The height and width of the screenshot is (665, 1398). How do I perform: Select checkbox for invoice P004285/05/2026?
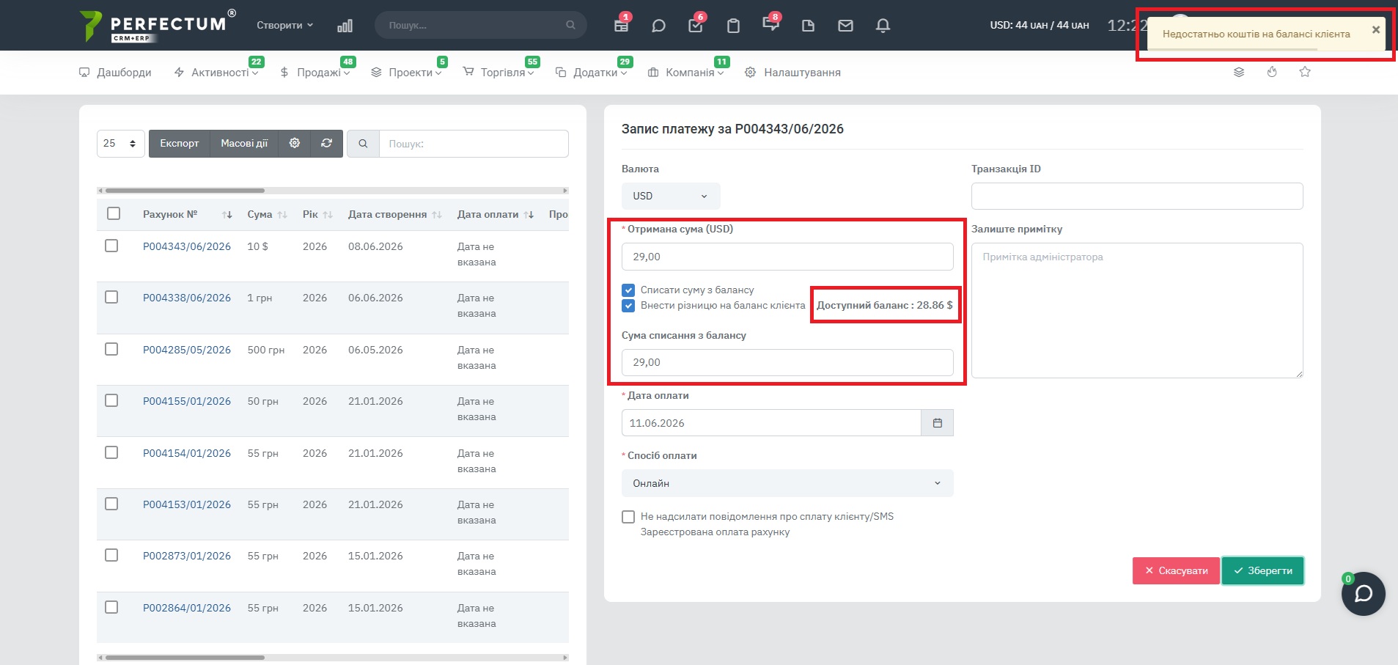coord(111,349)
